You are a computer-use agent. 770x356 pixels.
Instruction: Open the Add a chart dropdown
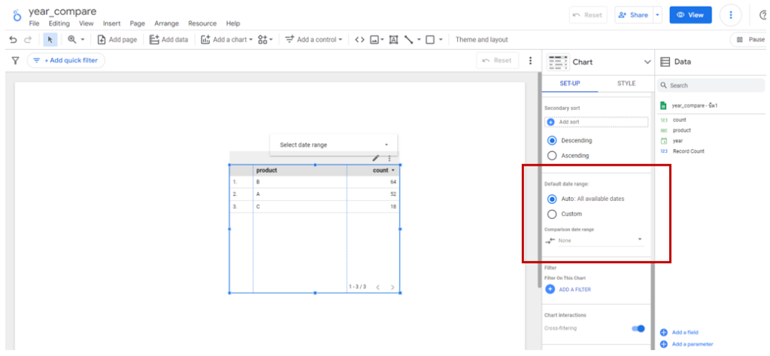(226, 40)
